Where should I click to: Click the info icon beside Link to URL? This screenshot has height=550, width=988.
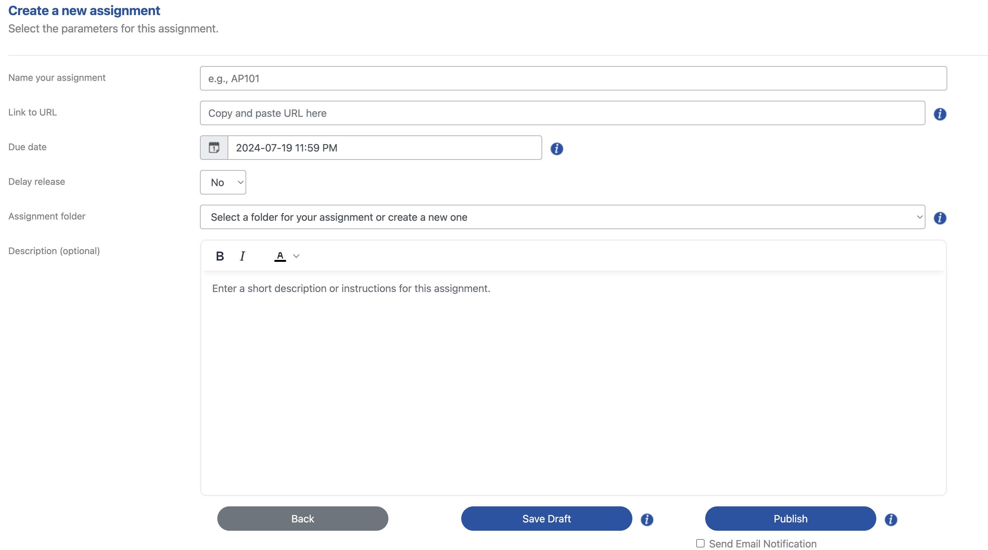click(x=940, y=114)
